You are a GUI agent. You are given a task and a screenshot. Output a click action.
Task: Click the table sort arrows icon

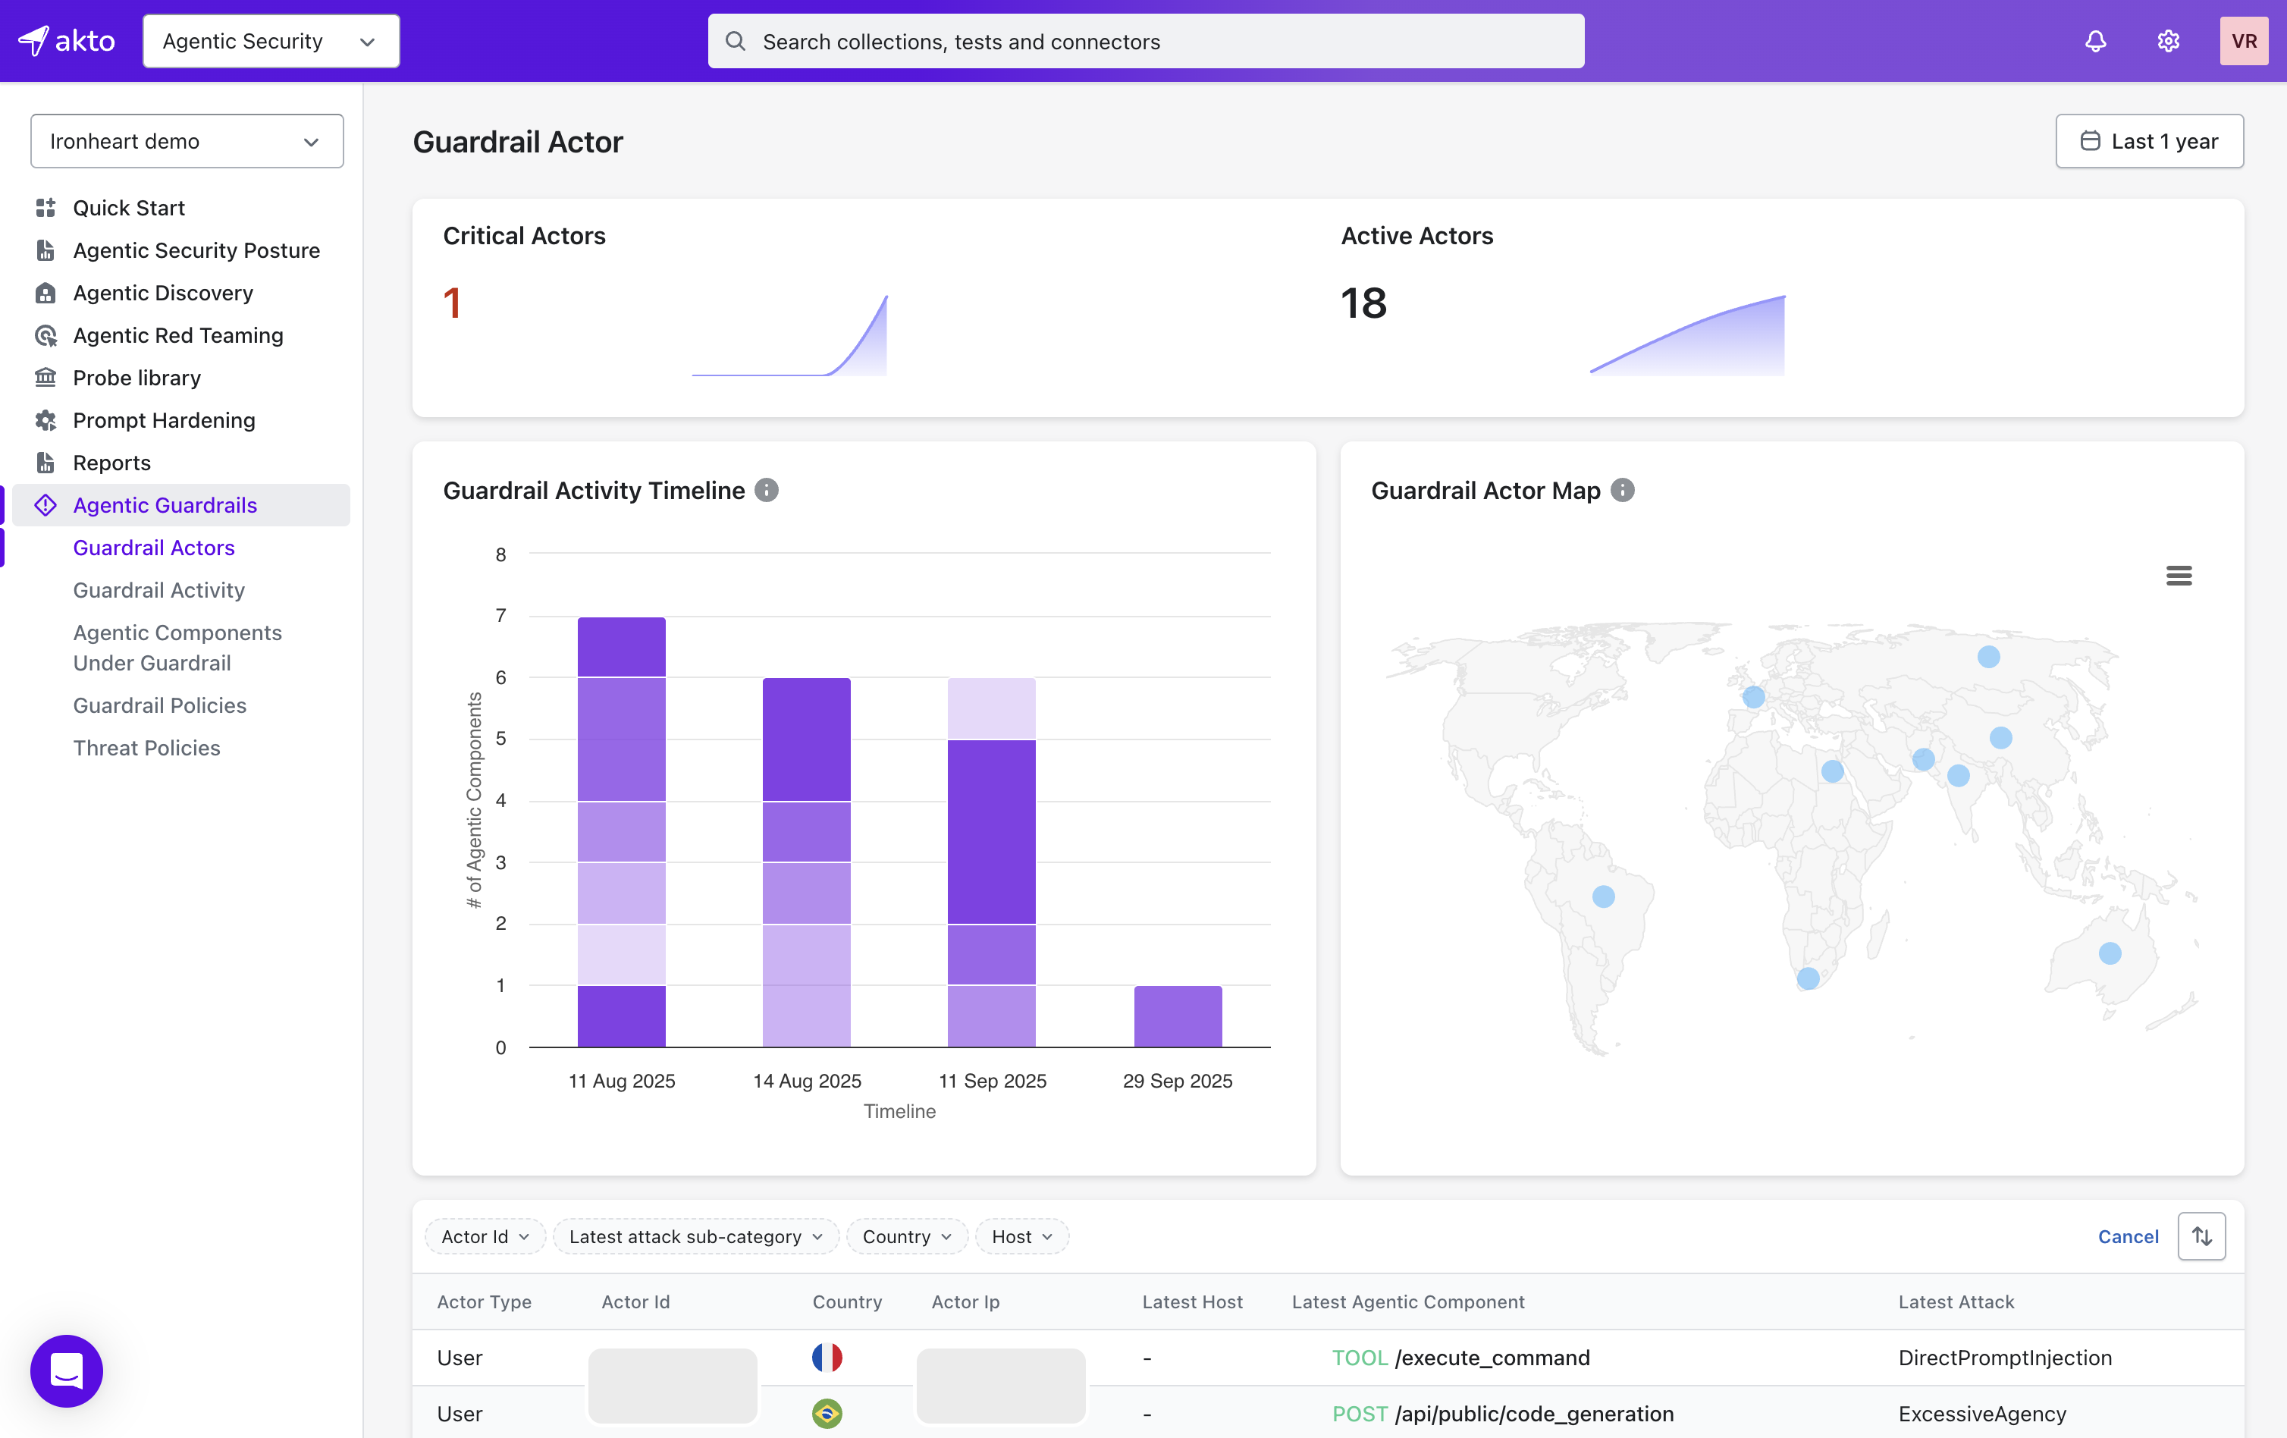[2201, 1235]
